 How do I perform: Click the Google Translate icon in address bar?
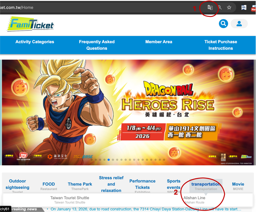pos(210,7)
